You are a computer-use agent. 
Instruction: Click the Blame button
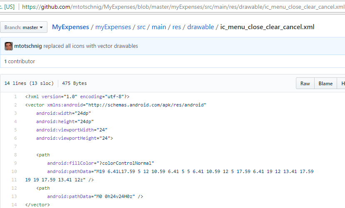[325, 83]
